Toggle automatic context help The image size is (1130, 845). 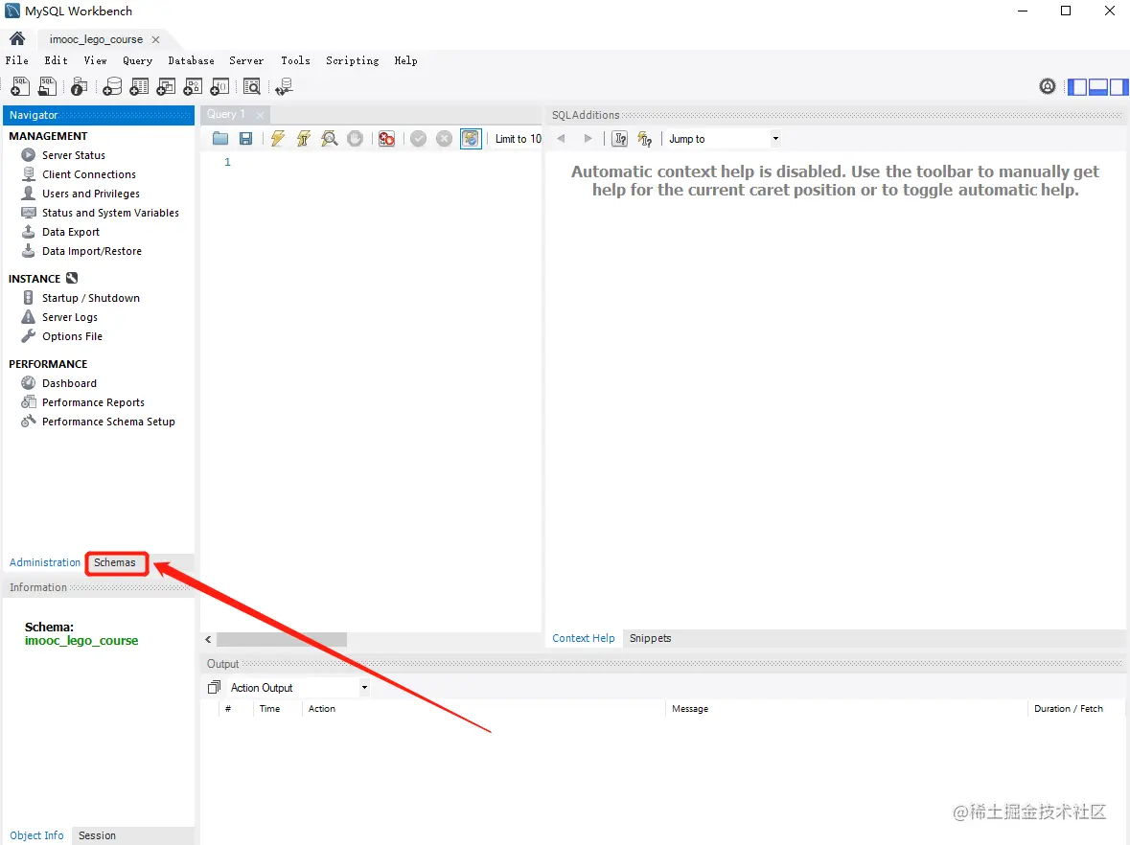[645, 138]
